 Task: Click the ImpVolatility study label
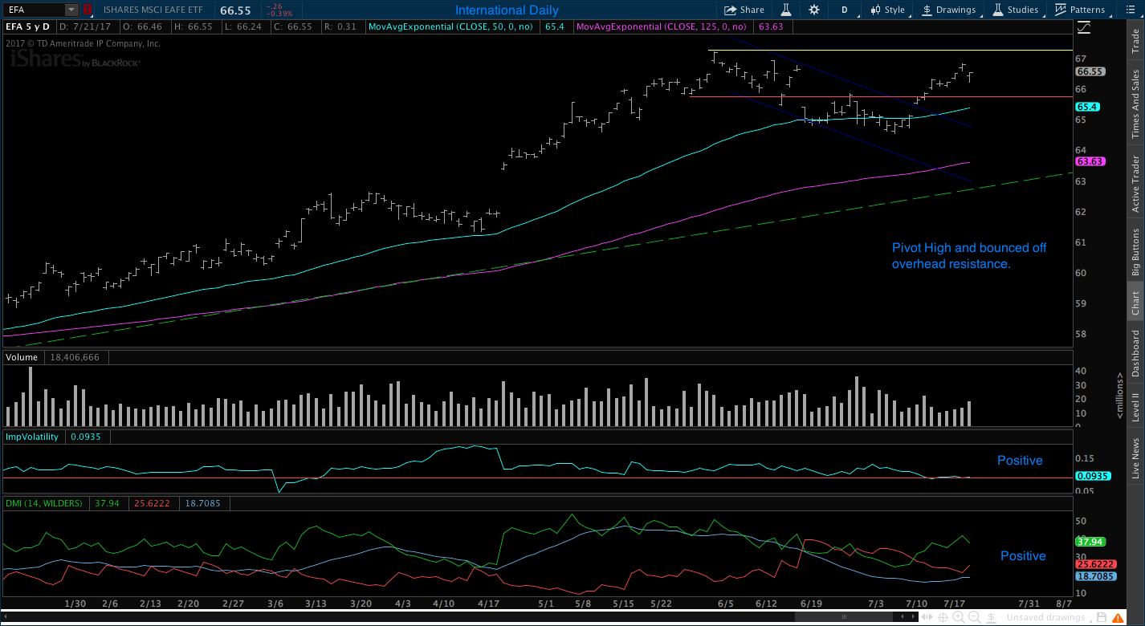[x=32, y=437]
